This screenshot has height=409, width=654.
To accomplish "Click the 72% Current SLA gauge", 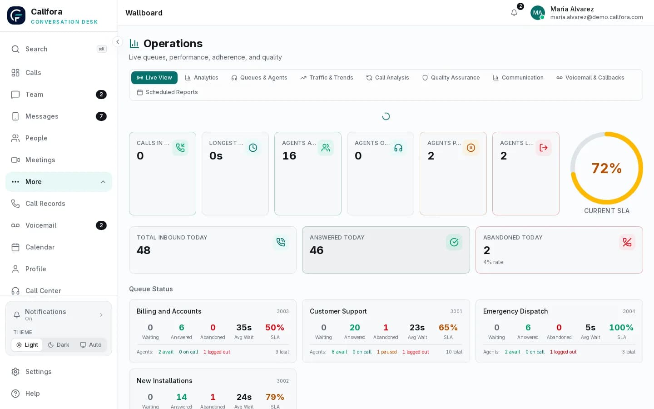I will coord(607,168).
